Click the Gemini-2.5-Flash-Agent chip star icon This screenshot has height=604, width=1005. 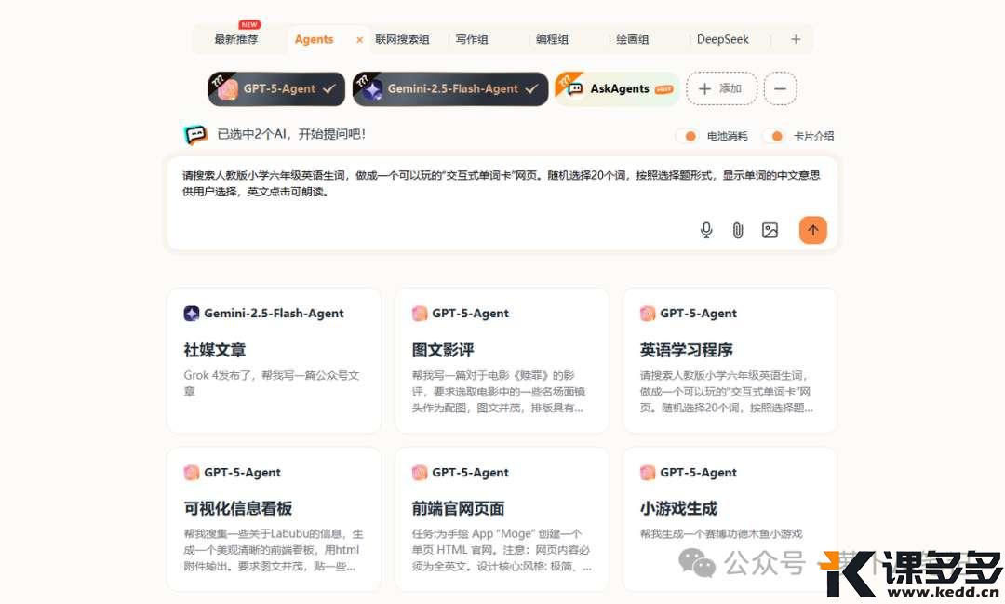click(372, 89)
